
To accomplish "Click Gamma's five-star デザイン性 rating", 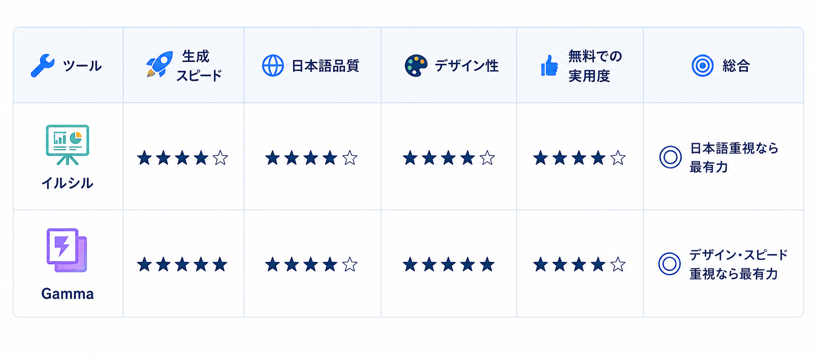I will (x=449, y=264).
